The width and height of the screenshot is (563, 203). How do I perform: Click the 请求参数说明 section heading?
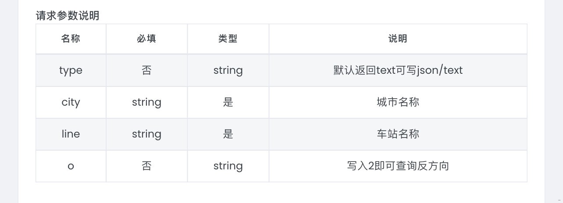[x=68, y=16]
